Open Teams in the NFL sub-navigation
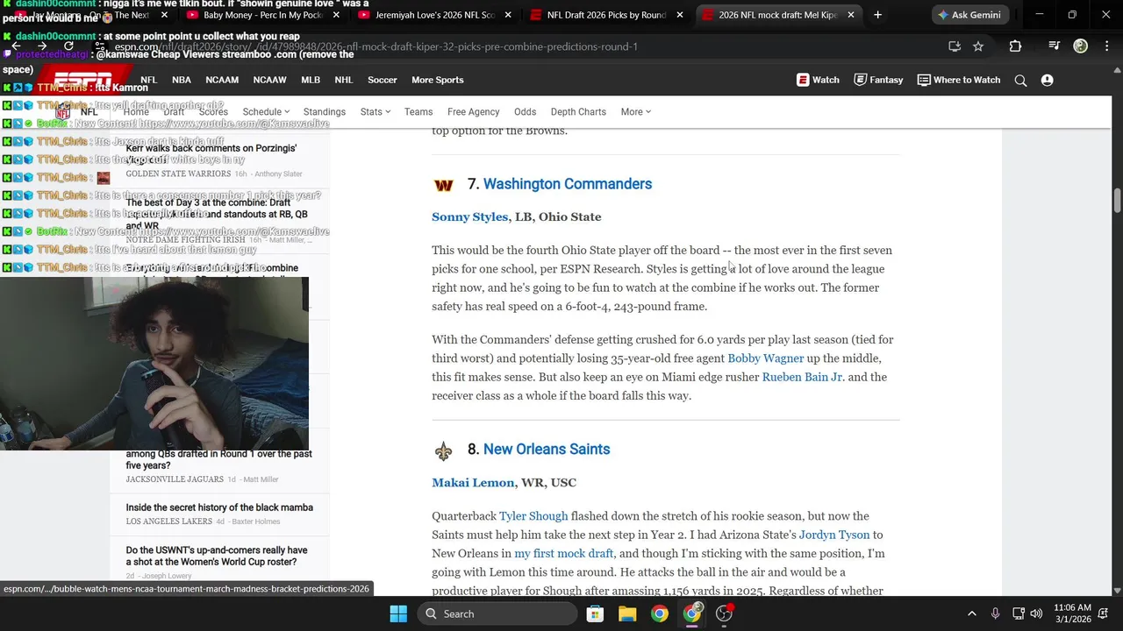This screenshot has width=1123, height=631. [x=418, y=111]
